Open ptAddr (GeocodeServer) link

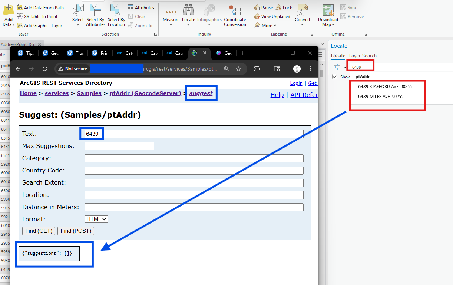(x=145, y=93)
